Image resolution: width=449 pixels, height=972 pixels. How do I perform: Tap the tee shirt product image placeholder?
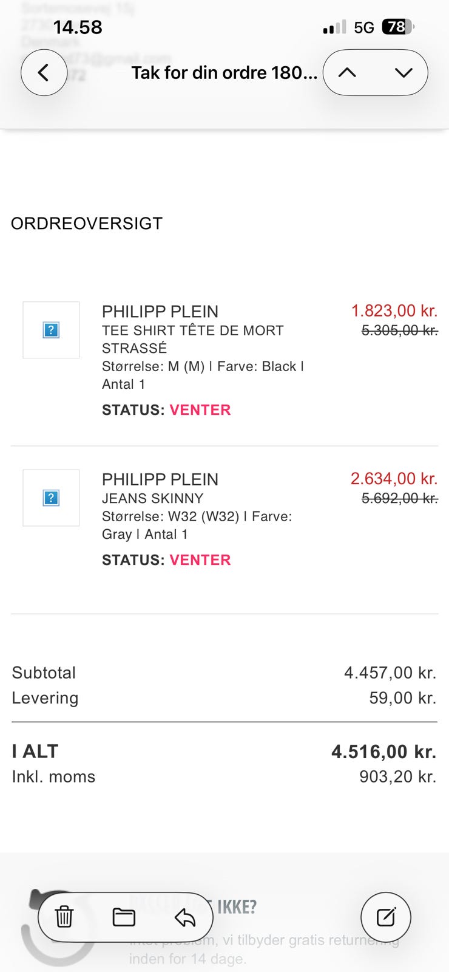51,330
